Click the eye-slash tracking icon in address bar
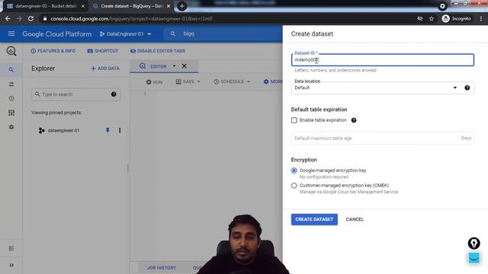Image resolution: width=488 pixels, height=274 pixels. [420, 18]
